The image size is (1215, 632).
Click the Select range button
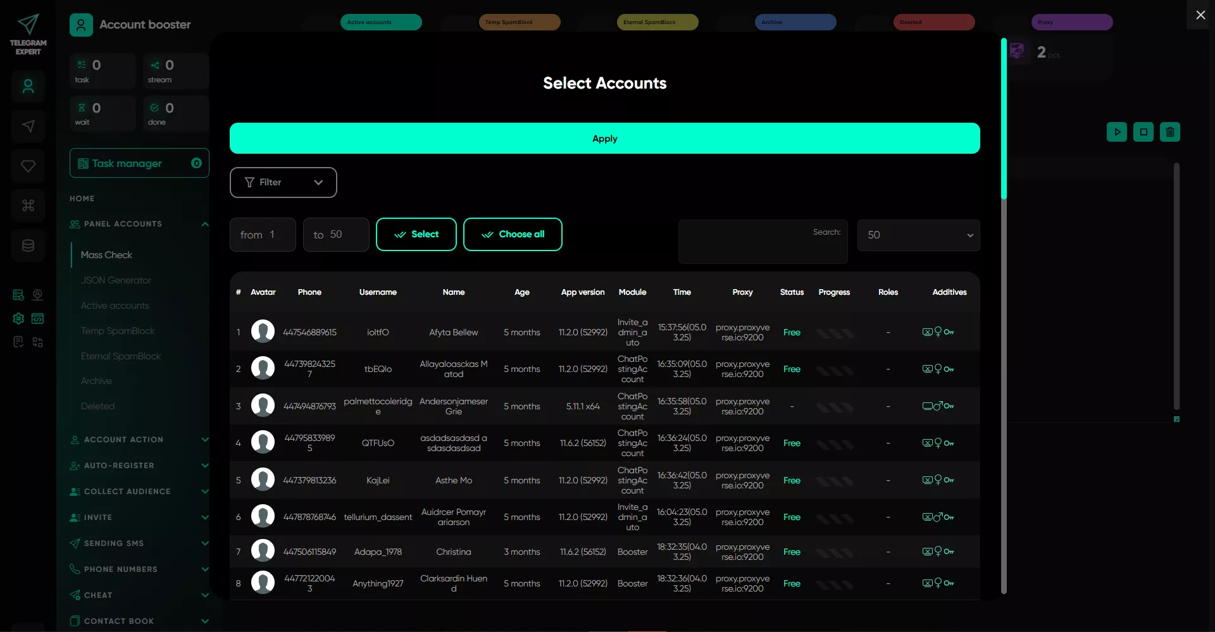coord(416,235)
